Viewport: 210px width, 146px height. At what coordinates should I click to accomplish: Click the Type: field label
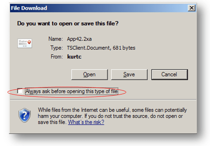(x=56, y=48)
